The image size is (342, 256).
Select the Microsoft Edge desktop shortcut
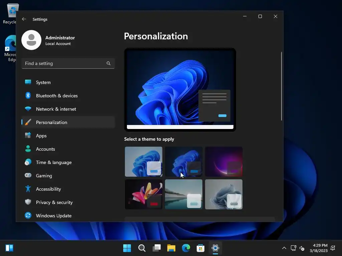pos(10,48)
